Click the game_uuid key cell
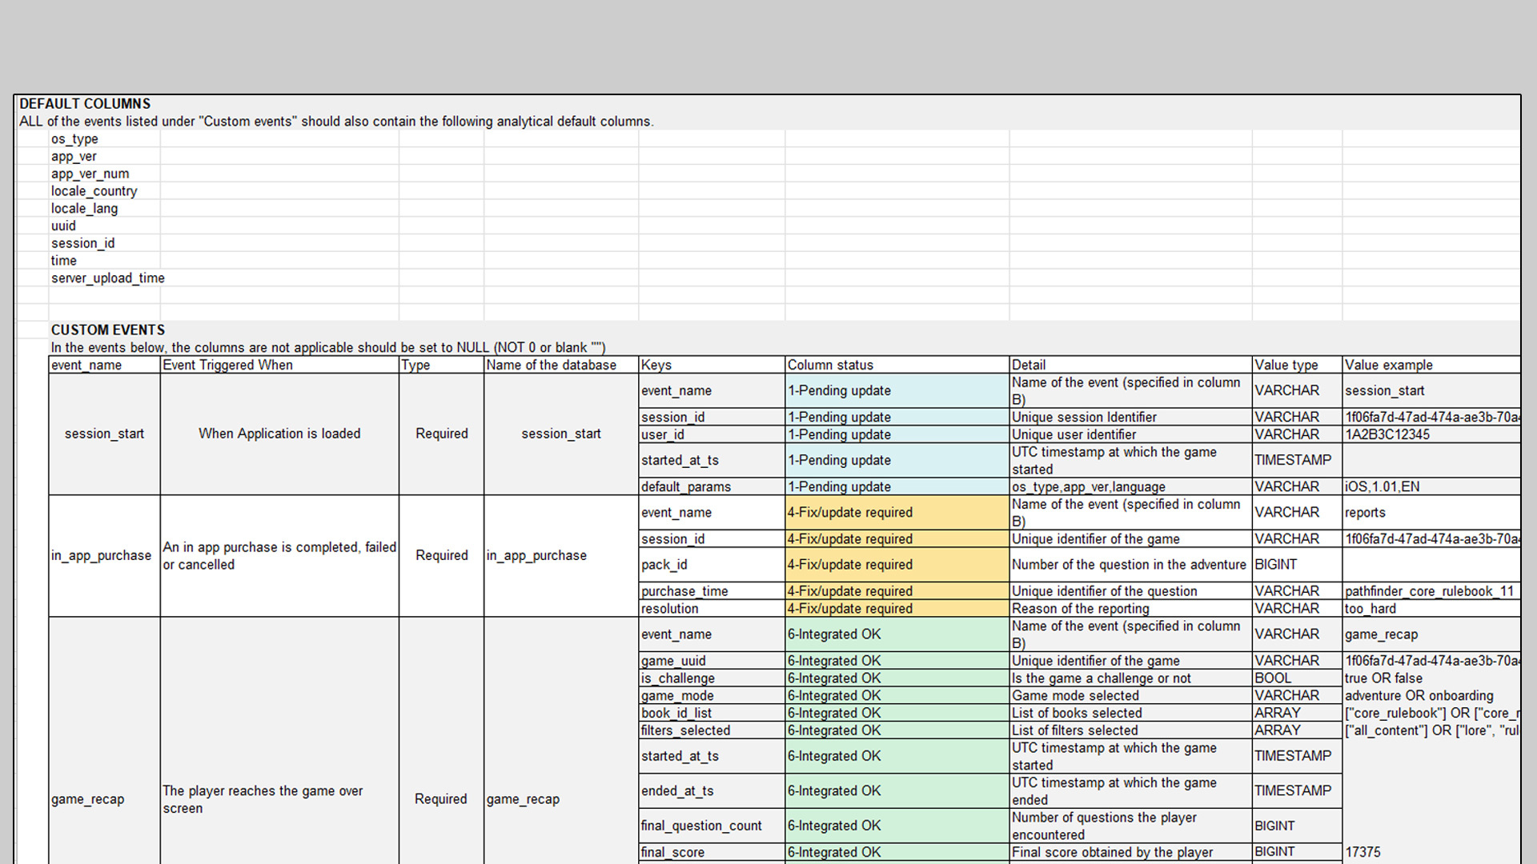Viewport: 1537px width, 864px height. pos(712,661)
